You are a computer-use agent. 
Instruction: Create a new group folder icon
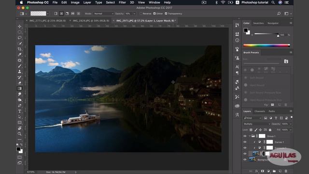tap(274, 171)
